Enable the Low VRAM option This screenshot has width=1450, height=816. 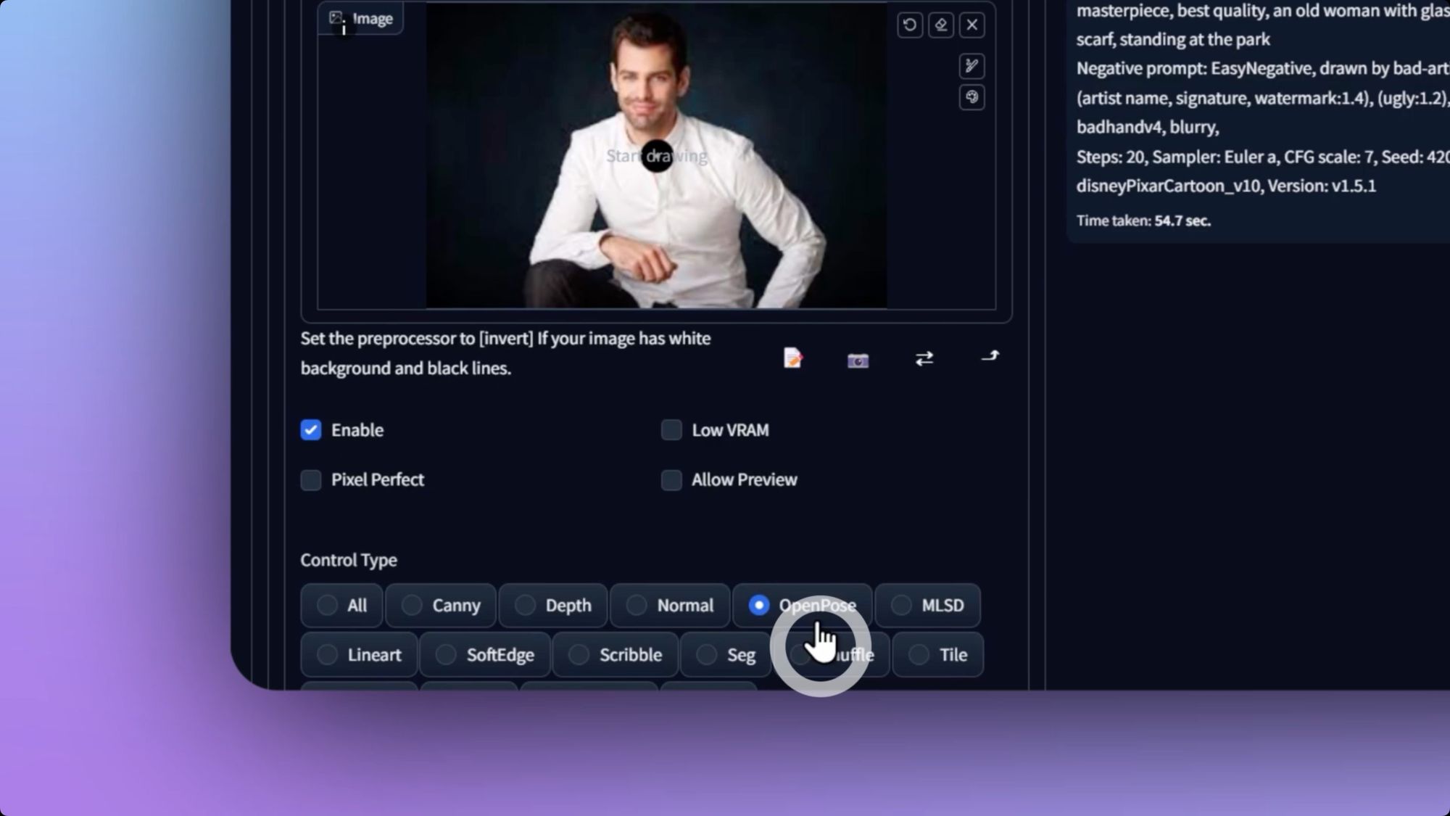[671, 430]
